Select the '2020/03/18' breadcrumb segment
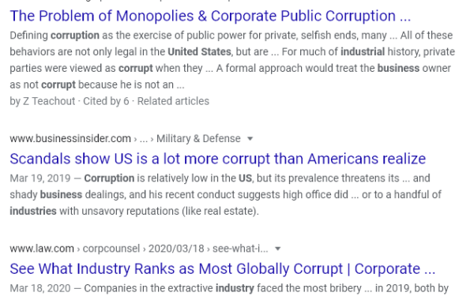 point(176,249)
